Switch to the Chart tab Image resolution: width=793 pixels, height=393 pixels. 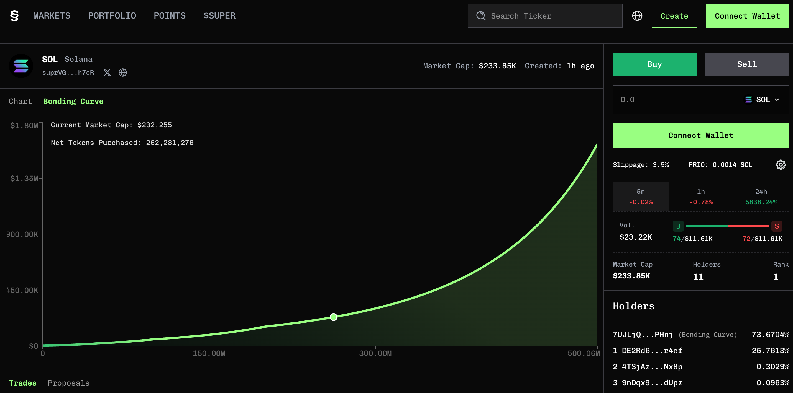click(x=20, y=101)
